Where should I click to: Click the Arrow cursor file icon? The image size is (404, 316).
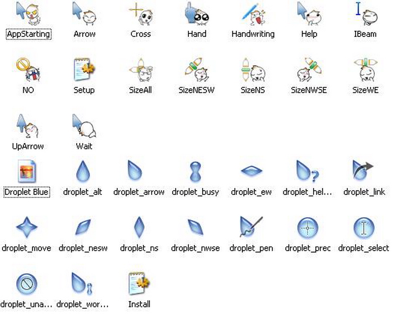click(84, 13)
